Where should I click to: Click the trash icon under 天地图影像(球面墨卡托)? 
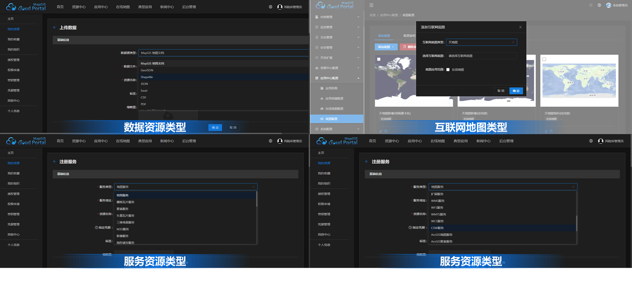(385, 131)
